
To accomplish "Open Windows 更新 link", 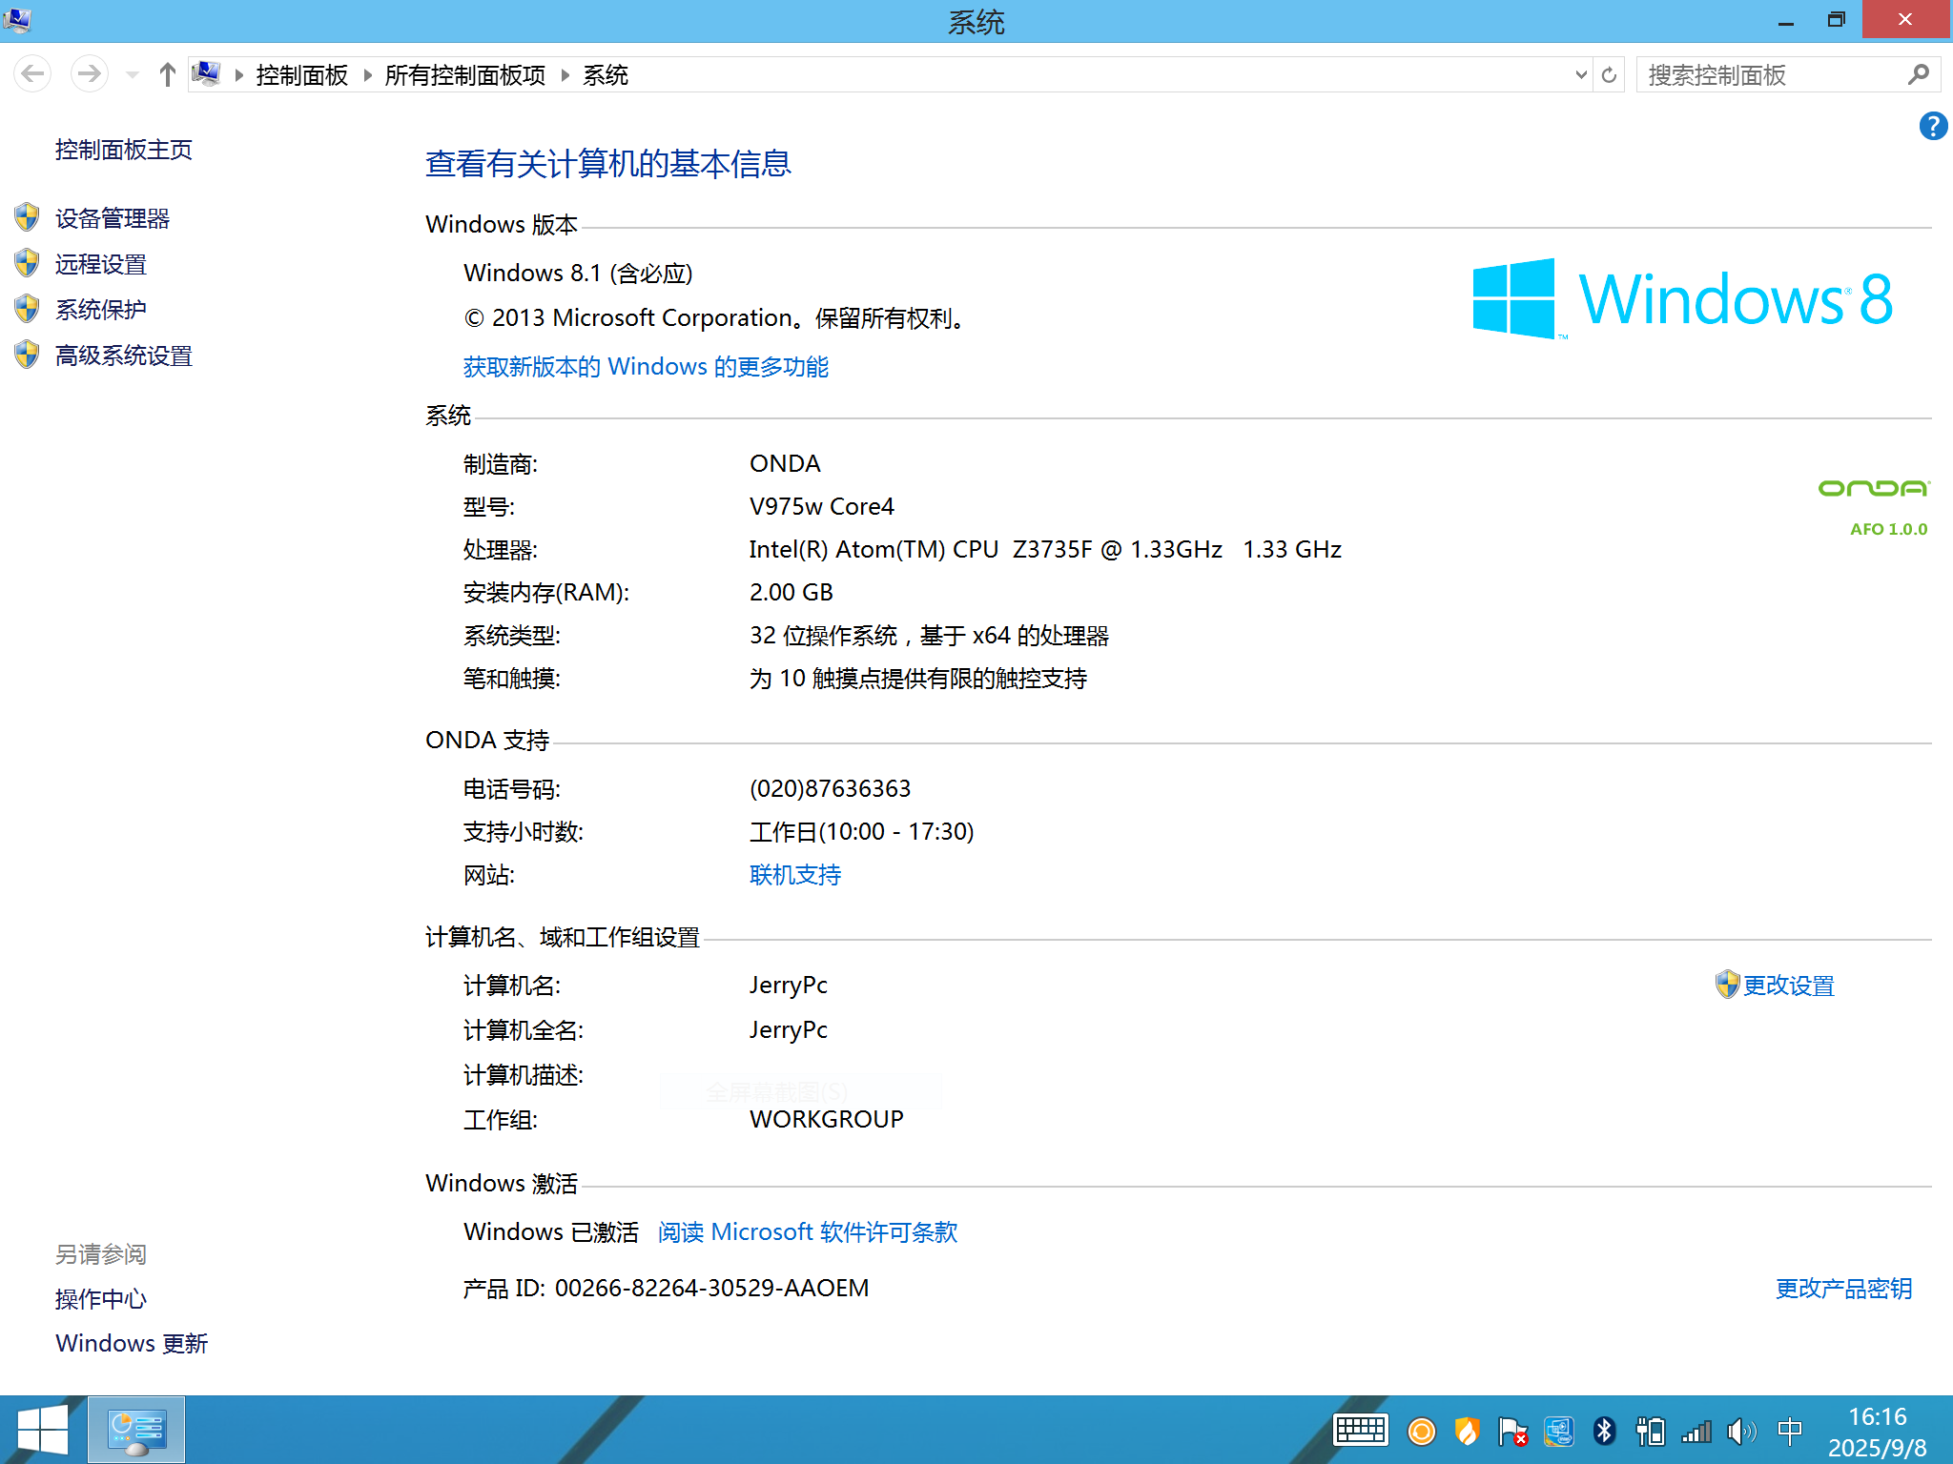I will coord(132,1344).
